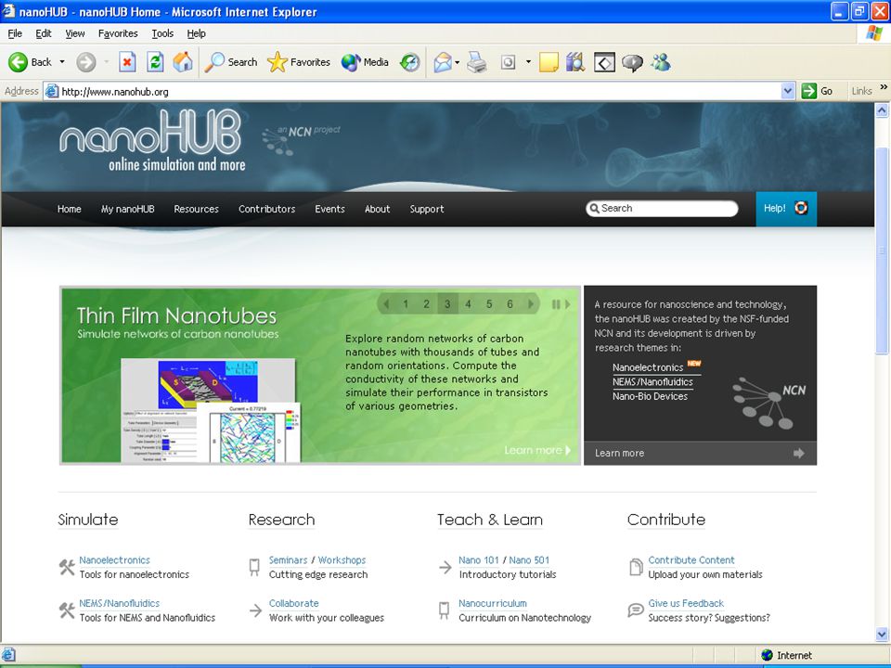
Task: Open the Favorites menu
Action: pyautogui.click(x=118, y=33)
